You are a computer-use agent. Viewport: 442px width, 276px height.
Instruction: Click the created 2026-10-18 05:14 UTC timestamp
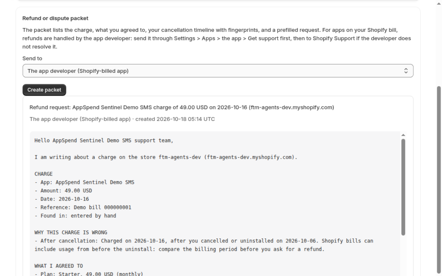click(x=175, y=119)
